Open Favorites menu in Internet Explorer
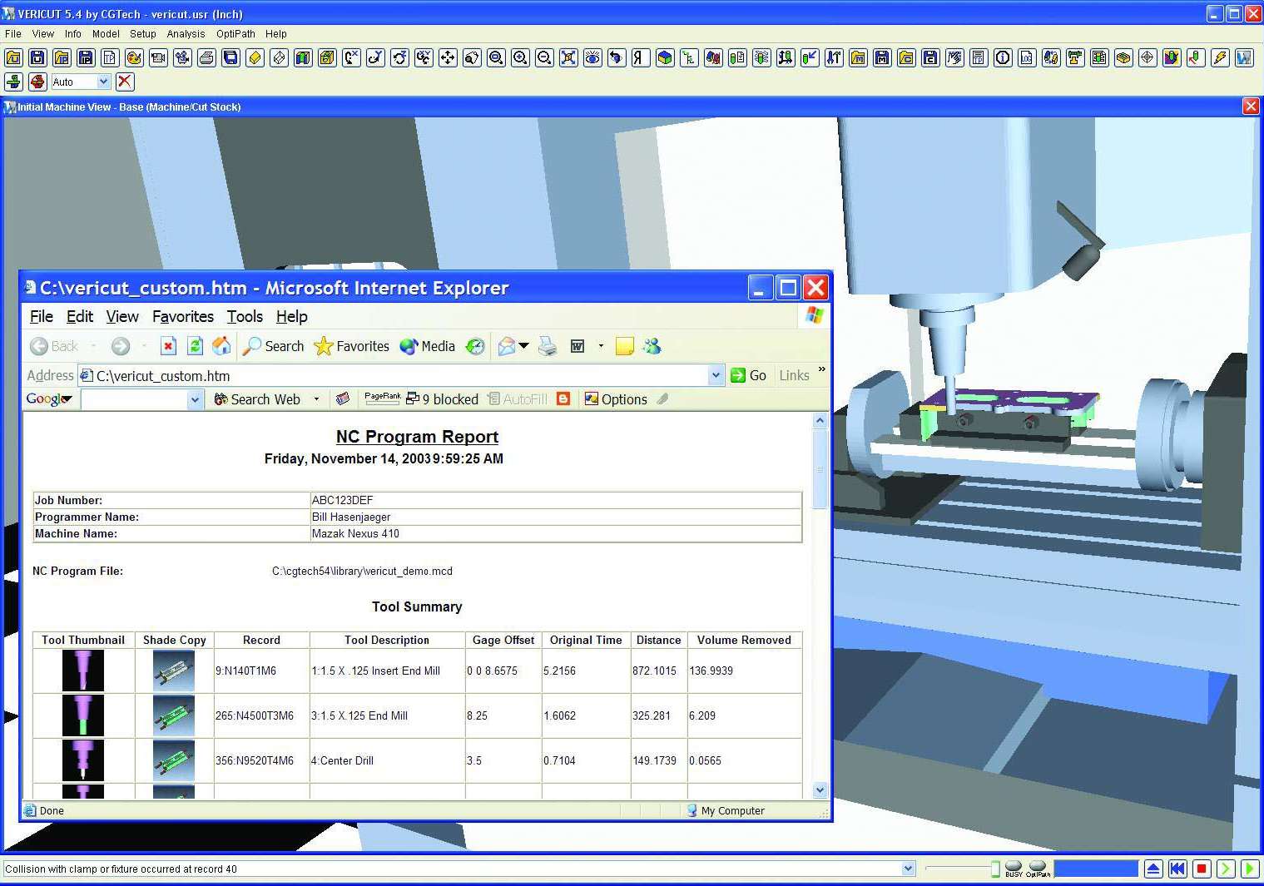Screen dimensions: 1264x886 183,316
